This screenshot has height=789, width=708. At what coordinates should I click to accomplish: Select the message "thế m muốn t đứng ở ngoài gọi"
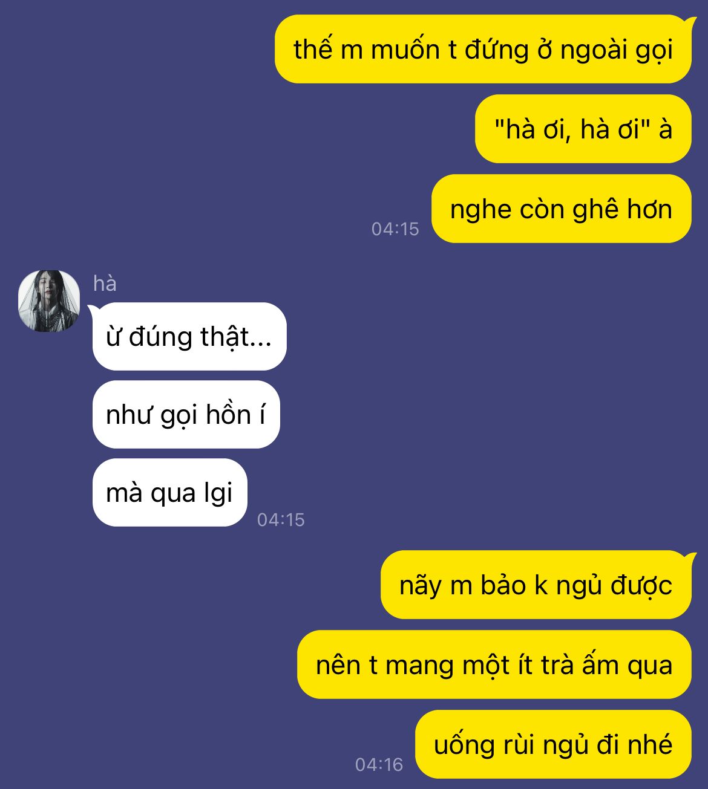point(483,49)
